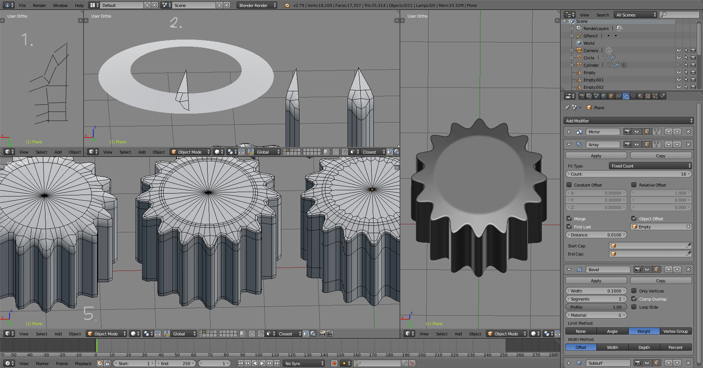Open the Fit Type Fixed Count dropdown
The image size is (703, 368).
pyautogui.click(x=650, y=166)
